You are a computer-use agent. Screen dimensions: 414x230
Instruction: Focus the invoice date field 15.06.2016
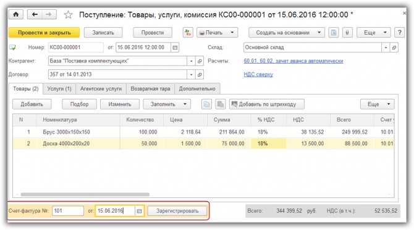tap(115, 211)
